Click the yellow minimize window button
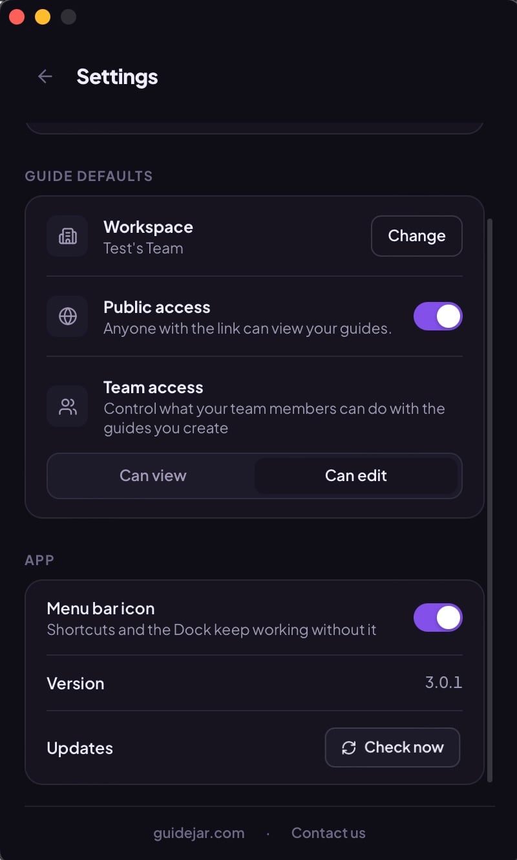Viewport: 517px width, 860px height. tap(43, 17)
